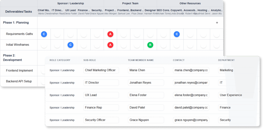This screenshot has height=131, width=264.
Task: Click the Maria Chen name input field
Action: click(x=146, y=70)
